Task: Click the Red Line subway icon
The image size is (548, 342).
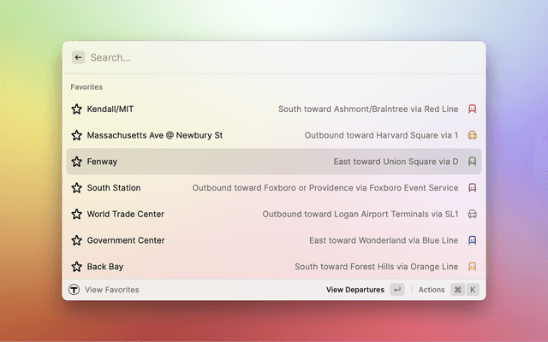Action: point(472,109)
